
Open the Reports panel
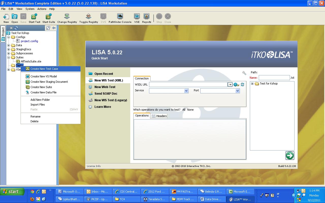pos(147,16)
